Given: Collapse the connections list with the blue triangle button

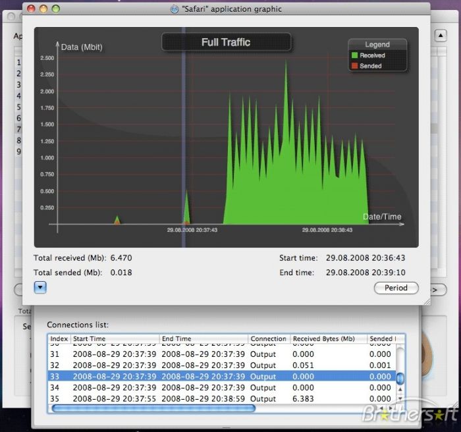Looking at the screenshot, I should pos(40,287).
